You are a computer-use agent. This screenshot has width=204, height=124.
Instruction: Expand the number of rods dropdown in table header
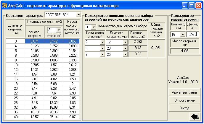pos(58,30)
